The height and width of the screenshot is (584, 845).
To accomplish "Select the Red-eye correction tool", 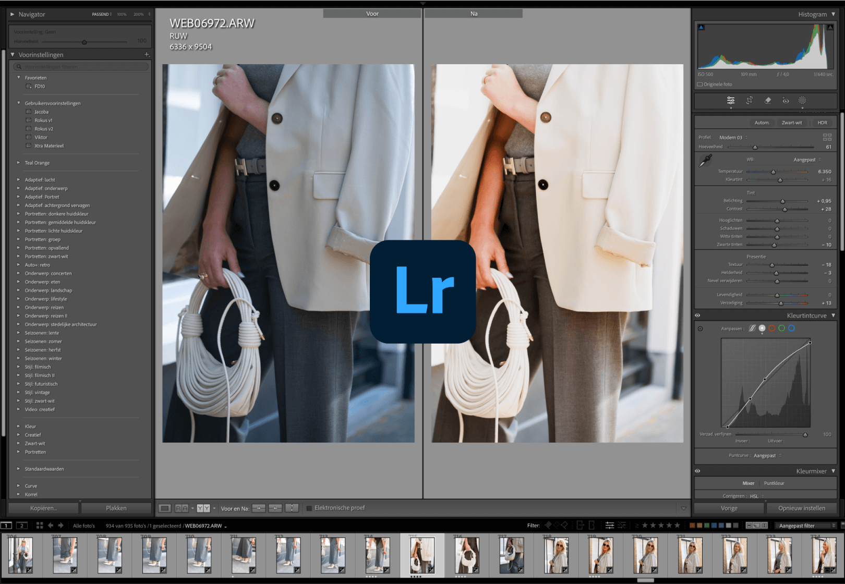I will (x=786, y=101).
